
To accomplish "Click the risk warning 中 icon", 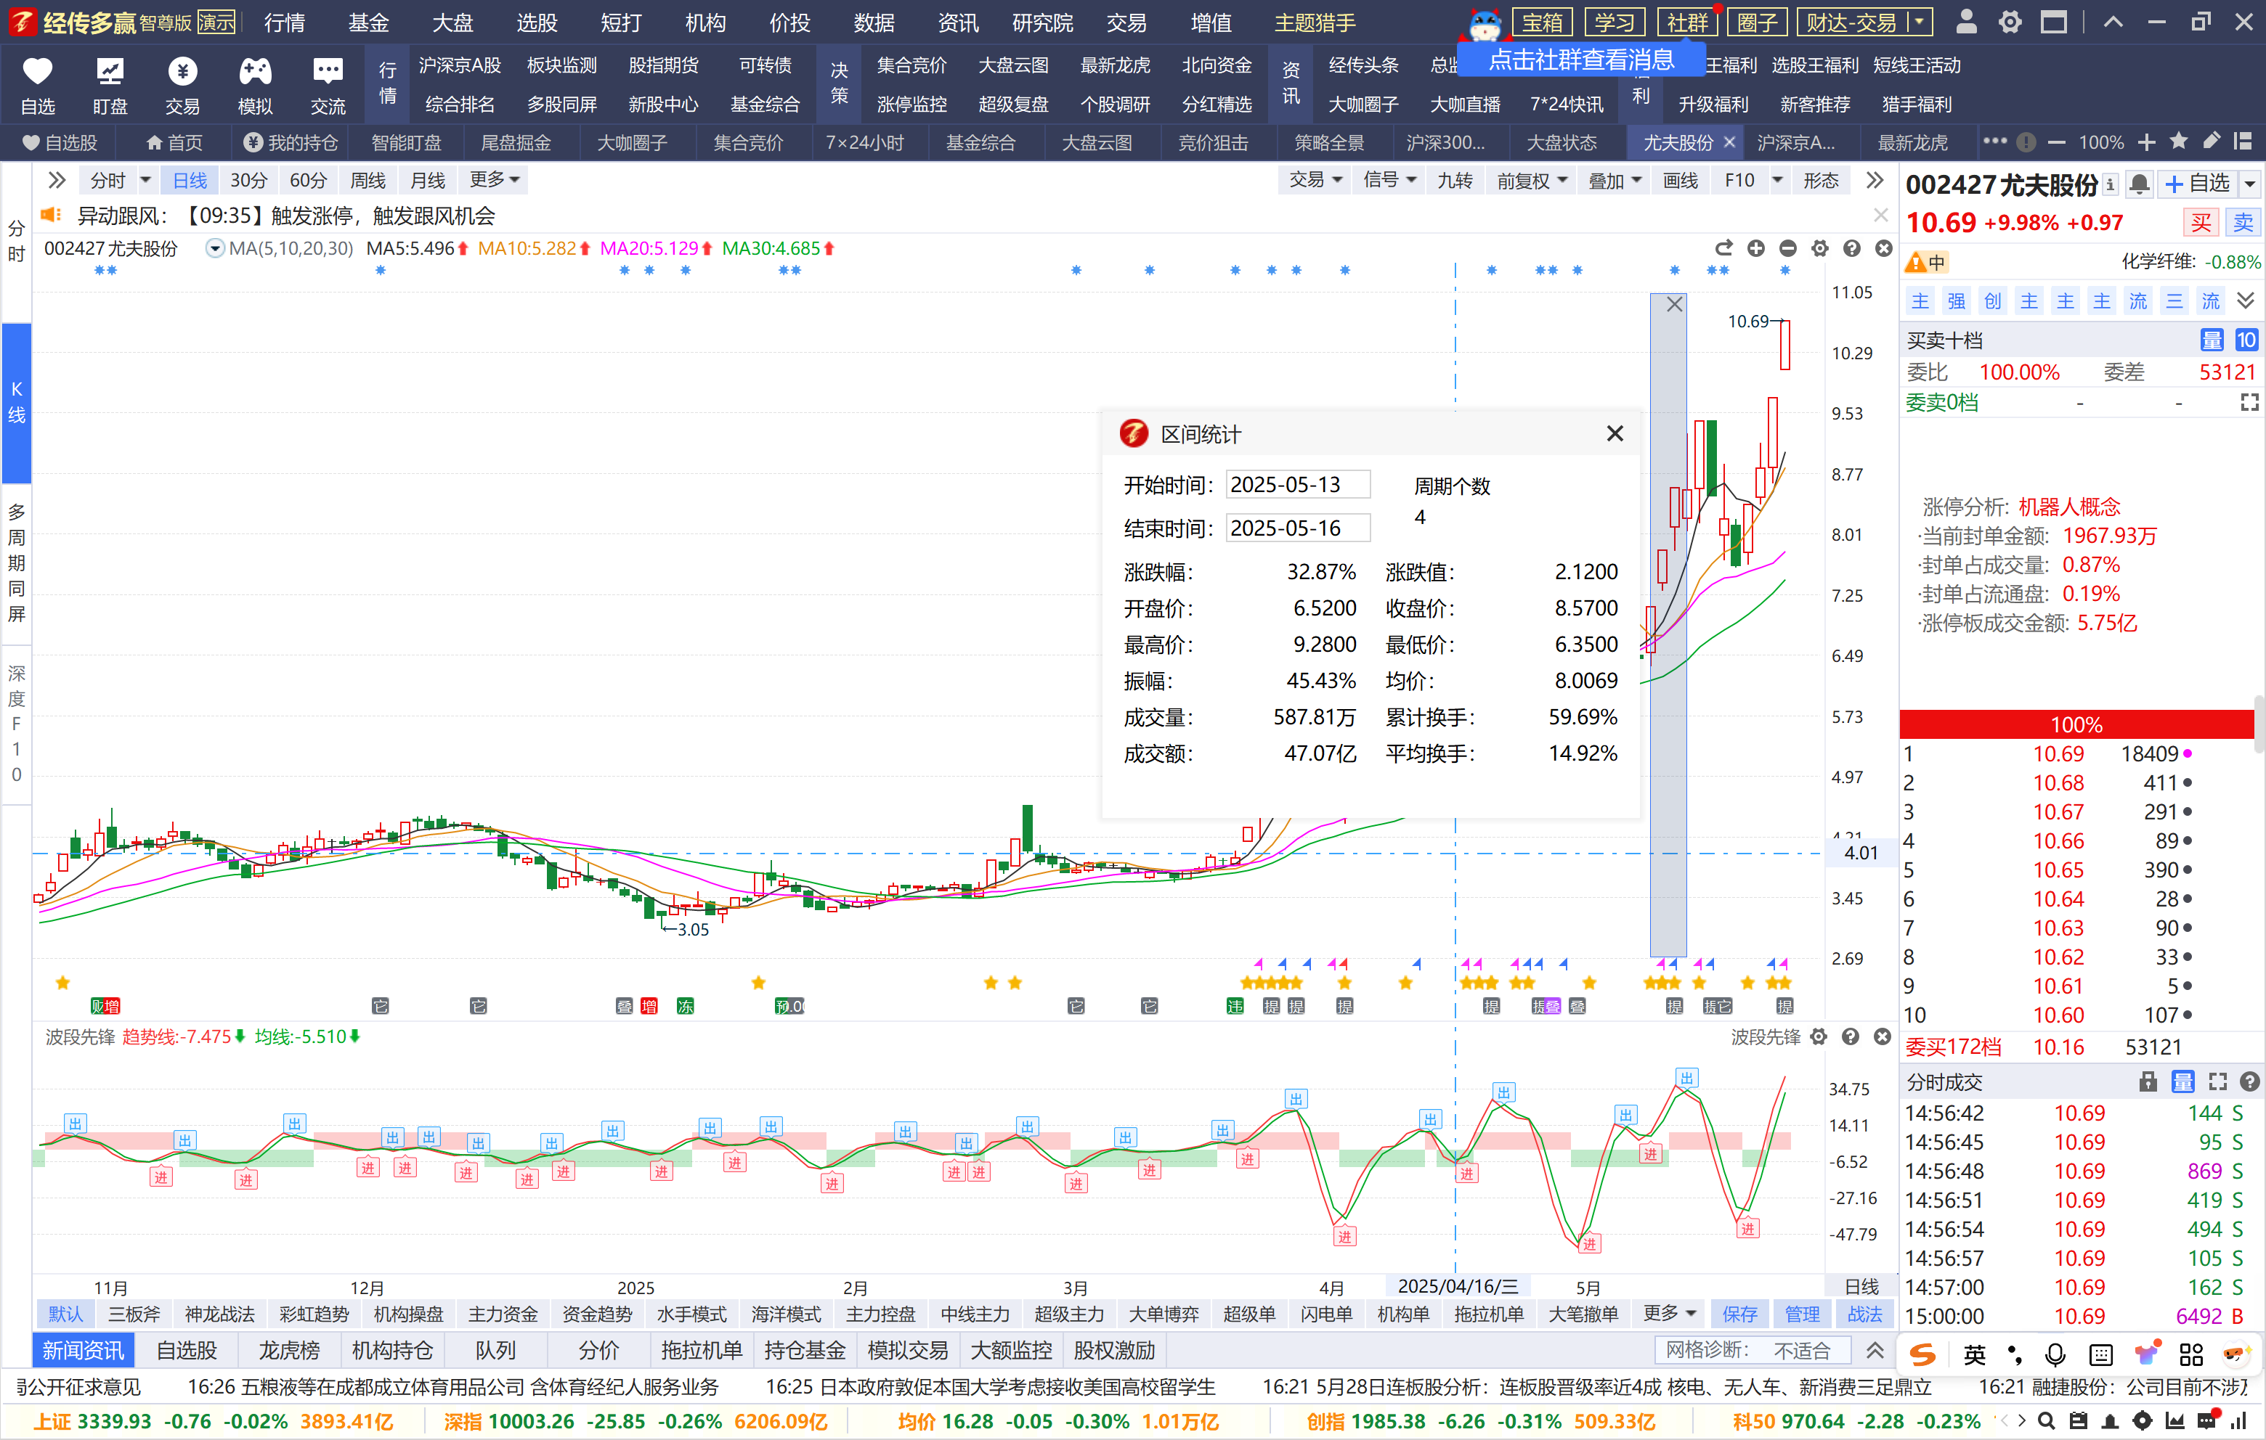I will (x=1925, y=263).
